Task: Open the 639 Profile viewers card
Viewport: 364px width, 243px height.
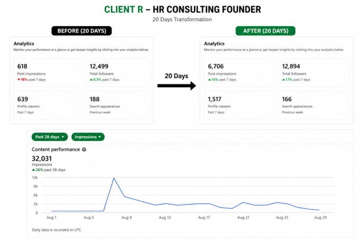Action: [x=46, y=105]
